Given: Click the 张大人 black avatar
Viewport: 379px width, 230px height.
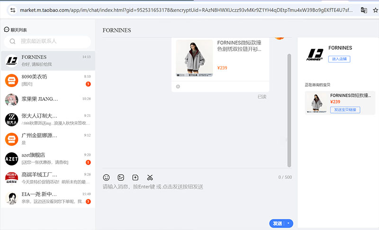Looking at the screenshot, I should 11,119.
